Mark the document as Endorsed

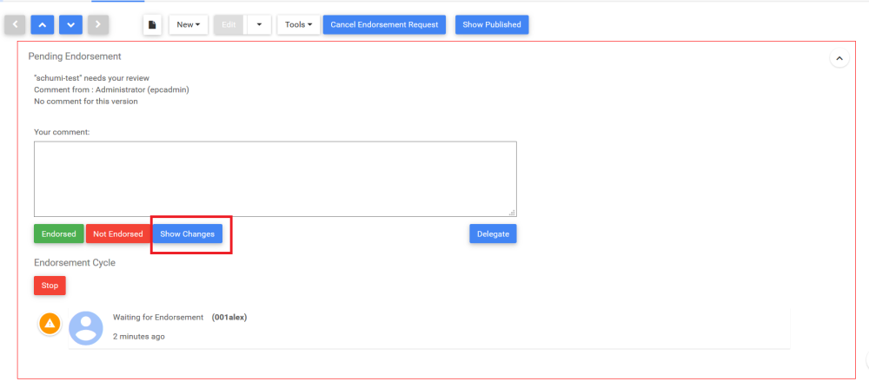tap(58, 234)
